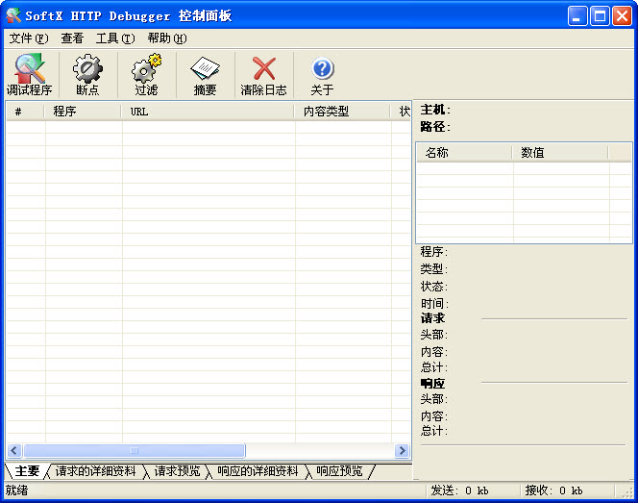Sort by the URL column header
This screenshot has width=638, height=503.
[x=208, y=112]
